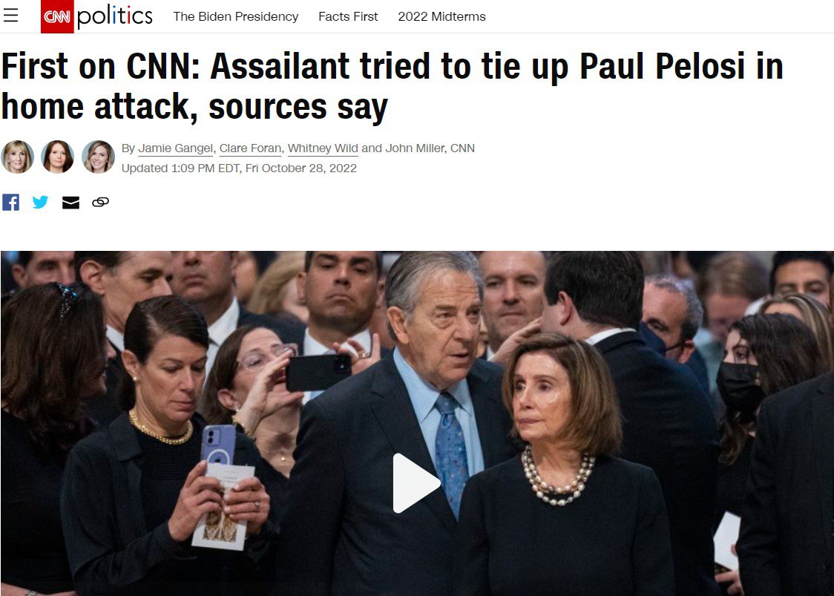Open the 2022 Midterms section
This screenshot has height=596, width=834.
[x=441, y=16]
